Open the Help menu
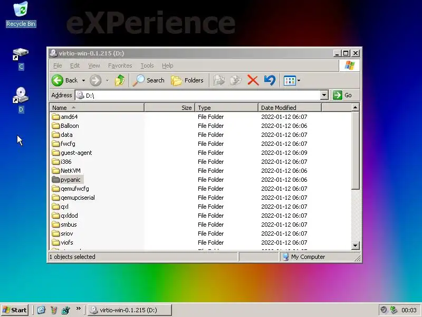 (167, 66)
